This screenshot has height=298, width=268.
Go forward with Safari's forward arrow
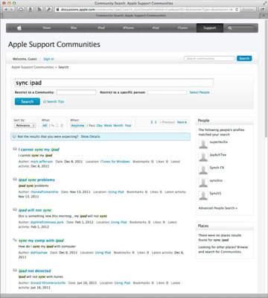coord(12,10)
